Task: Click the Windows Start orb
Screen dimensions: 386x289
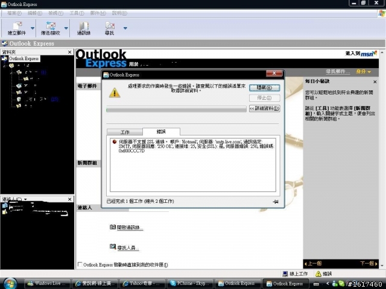Action: pyautogui.click(x=10, y=284)
